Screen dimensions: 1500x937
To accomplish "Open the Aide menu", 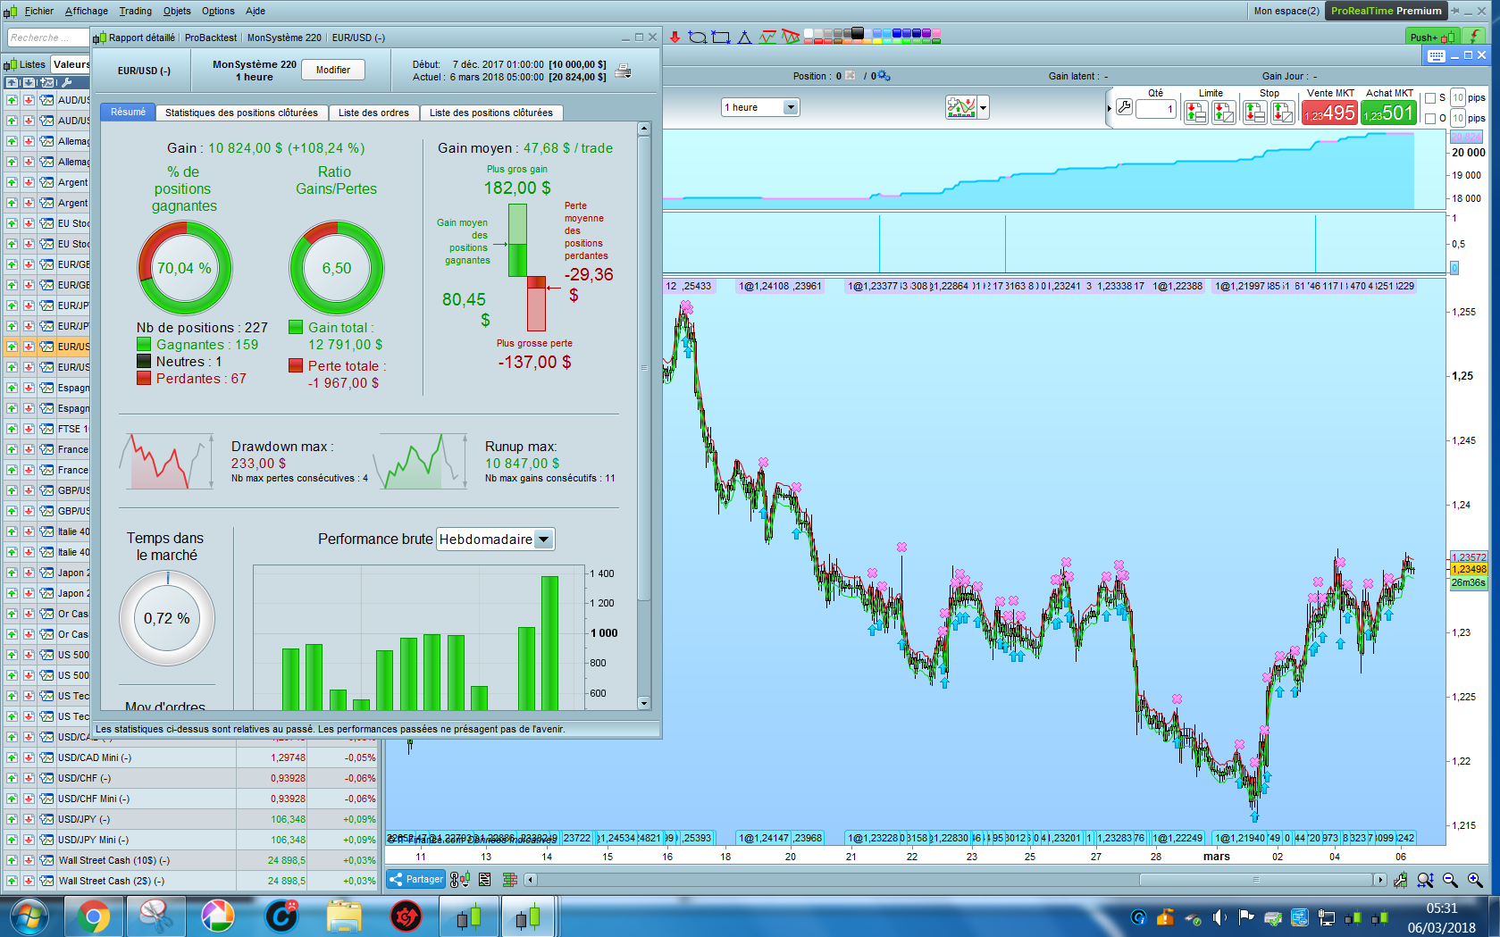I will pyautogui.click(x=256, y=11).
